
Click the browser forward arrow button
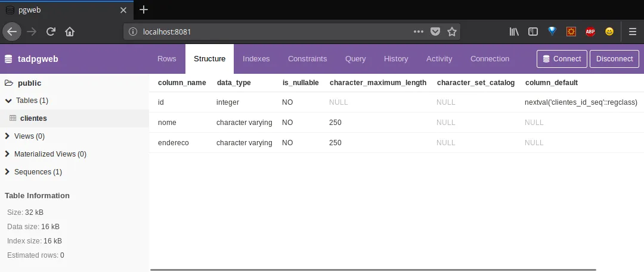coord(32,32)
